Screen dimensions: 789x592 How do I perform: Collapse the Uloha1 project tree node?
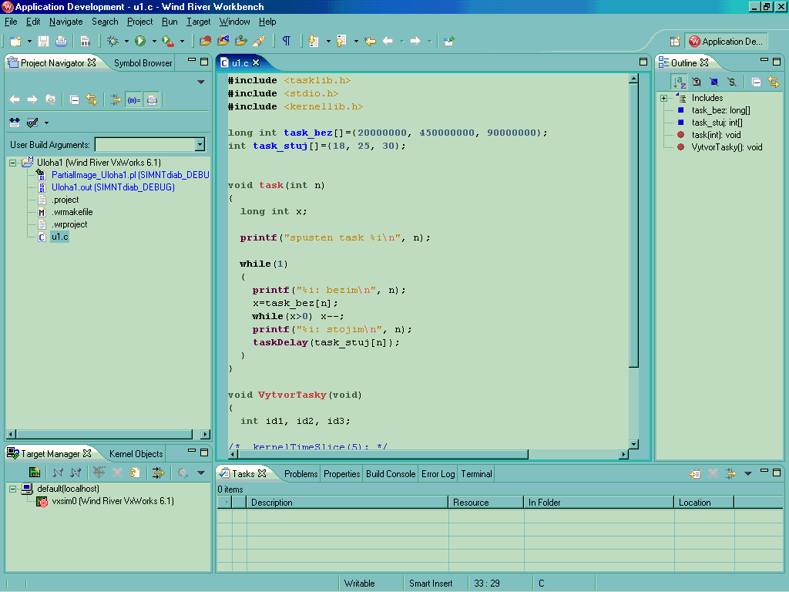[x=13, y=163]
